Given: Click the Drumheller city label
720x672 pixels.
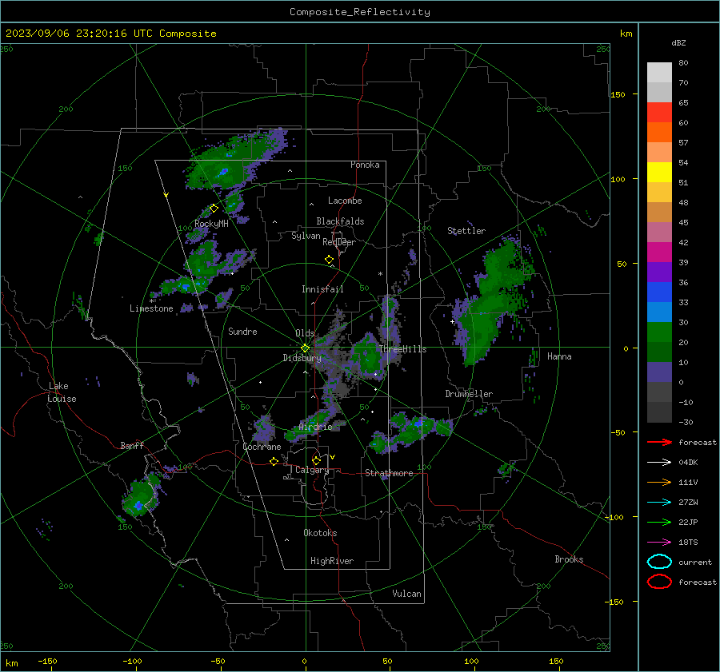Looking at the screenshot, I should click(x=469, y=394).
